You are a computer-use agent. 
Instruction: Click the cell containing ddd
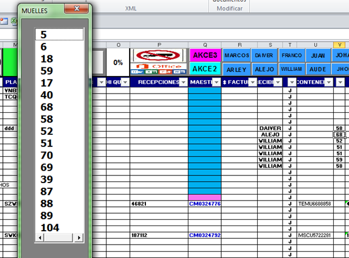[9, 128]
